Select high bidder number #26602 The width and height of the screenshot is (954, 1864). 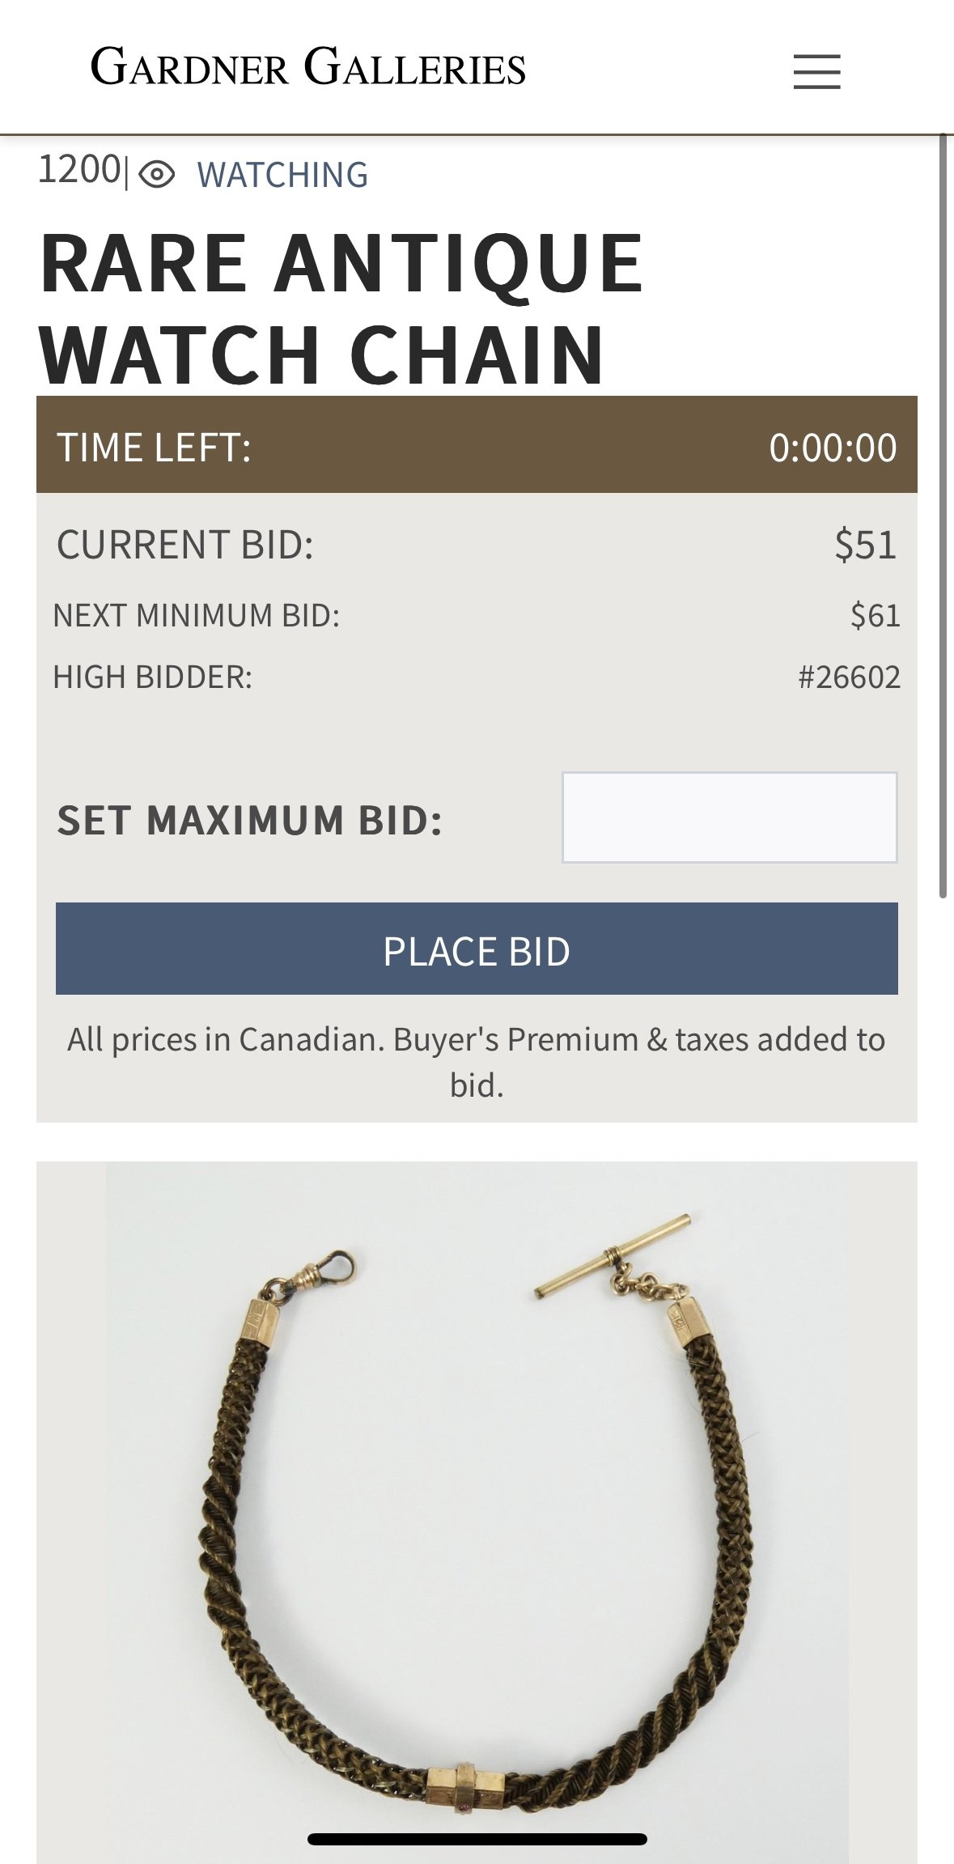(x=849, y=677)
